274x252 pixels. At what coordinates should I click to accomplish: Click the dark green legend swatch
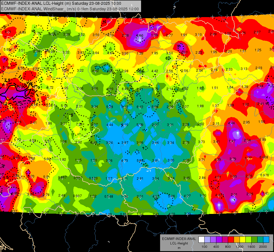(x=254, y=240)
